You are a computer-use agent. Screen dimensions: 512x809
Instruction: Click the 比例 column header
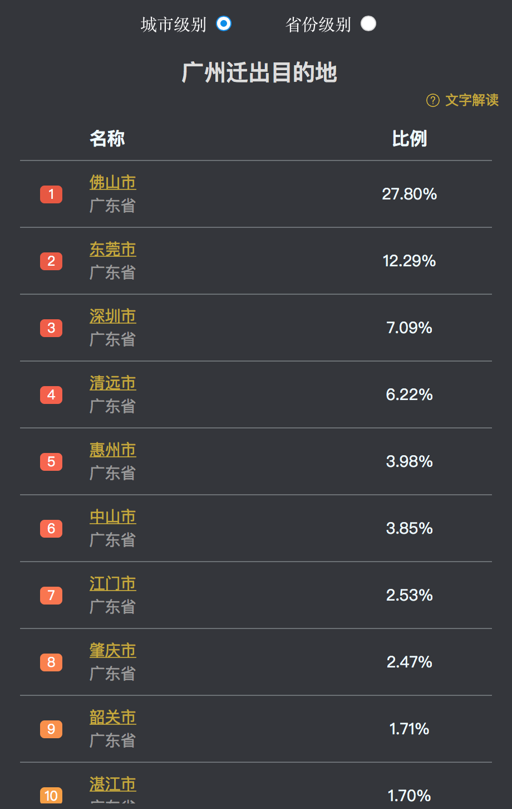click(x=410, y=139)
